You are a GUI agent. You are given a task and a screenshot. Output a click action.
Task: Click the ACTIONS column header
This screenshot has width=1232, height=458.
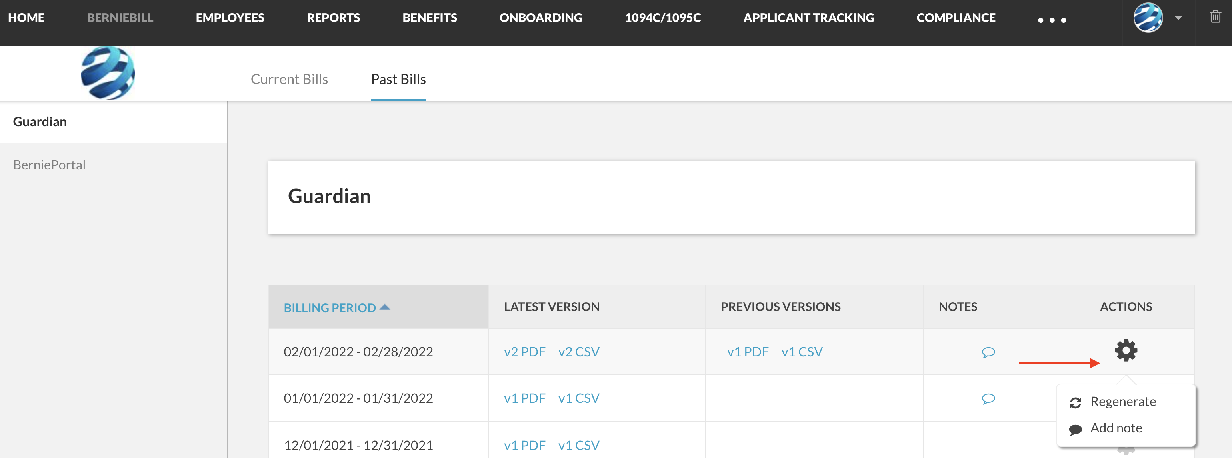click(x=1126, y=307)
